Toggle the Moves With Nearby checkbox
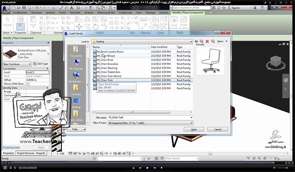Screen dimensions: 295x172 coord(28,84)
